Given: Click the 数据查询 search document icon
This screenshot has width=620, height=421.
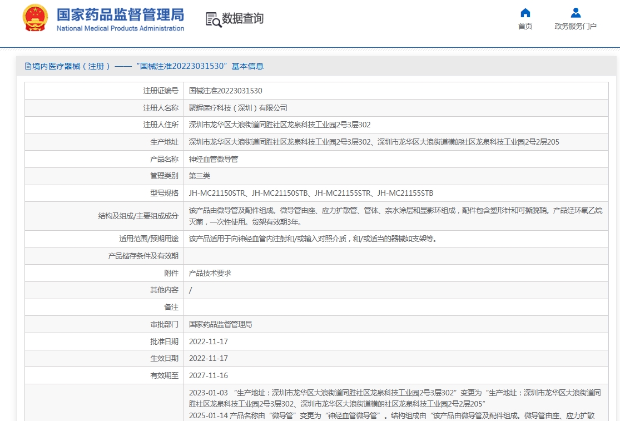Looking at the screenshot, I should point(214,19).
